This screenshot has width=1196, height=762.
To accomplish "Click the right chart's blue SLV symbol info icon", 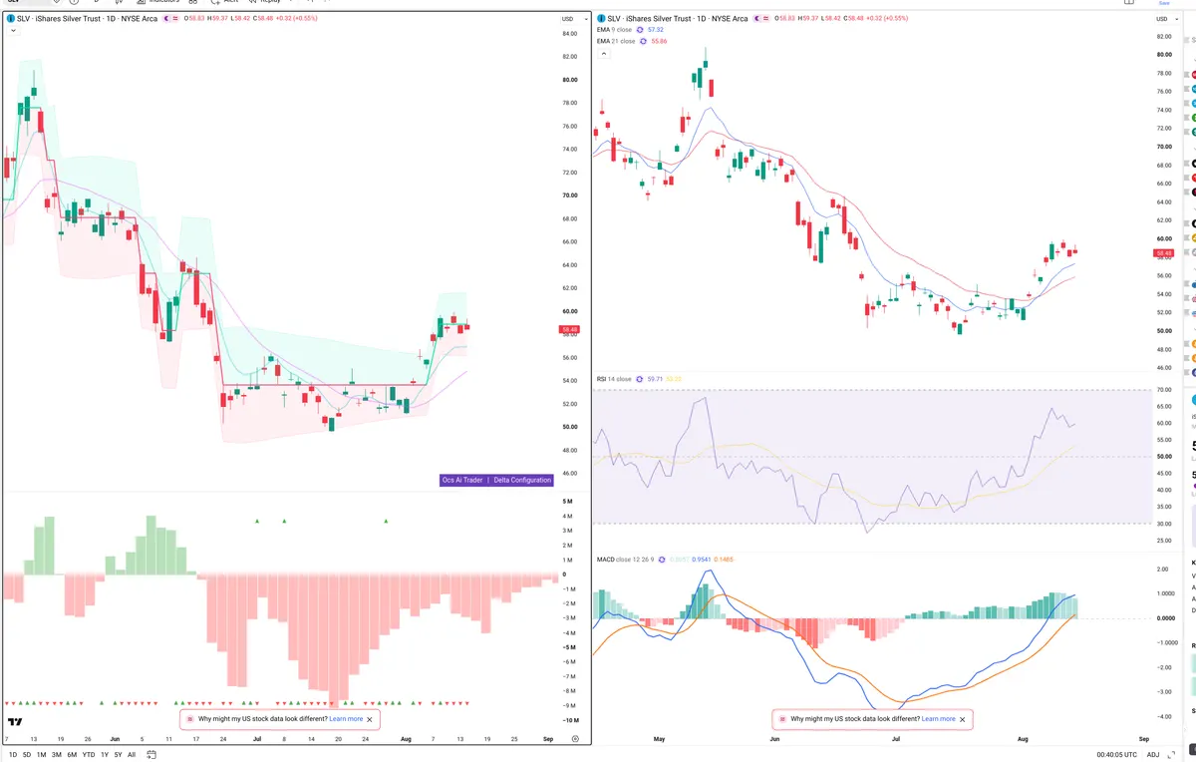I will (x=601, y=19).
